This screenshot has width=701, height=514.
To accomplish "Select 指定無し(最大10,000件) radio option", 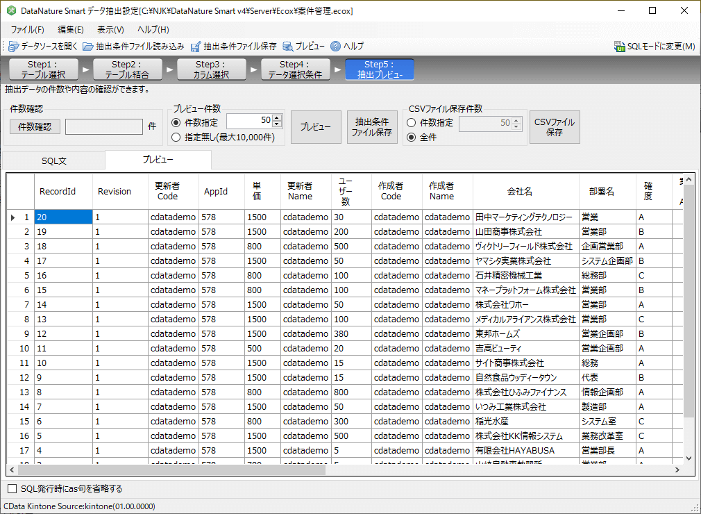I will click(x=176, y=138).
